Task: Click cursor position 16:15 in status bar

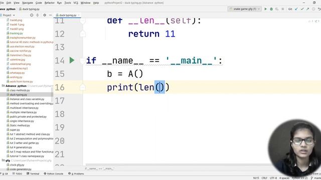Action: (256, 178)
